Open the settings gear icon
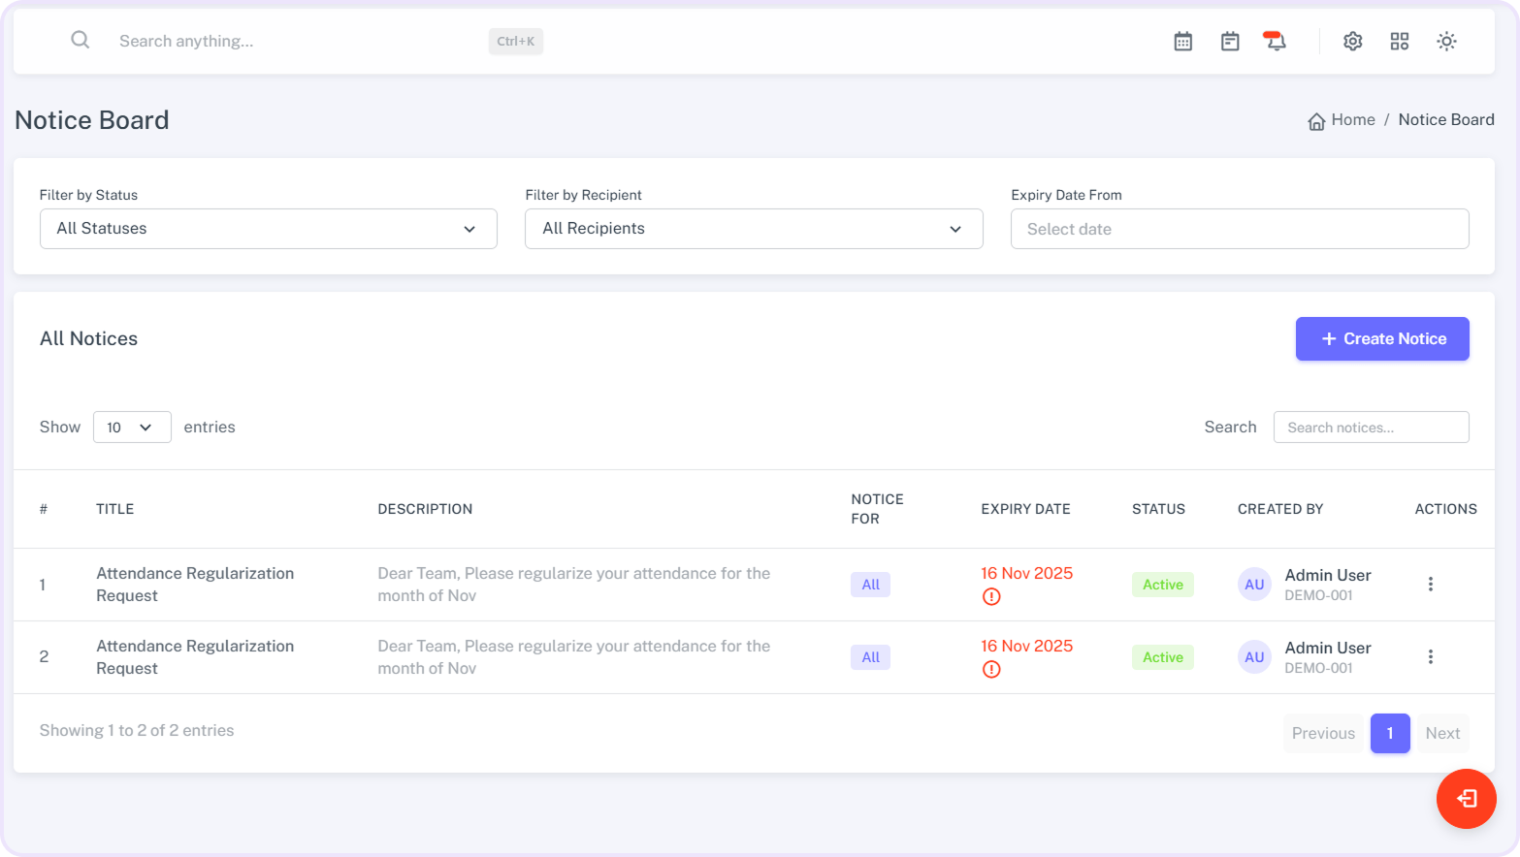The width and height of the screenshot is (1520, 857). 1352,41
